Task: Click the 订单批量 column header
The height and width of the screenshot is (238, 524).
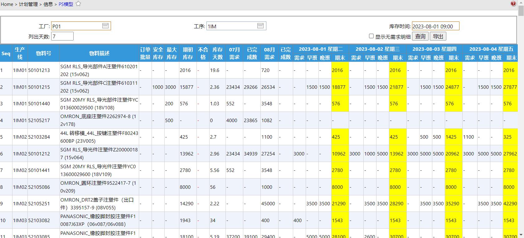Action: point(145,53)
